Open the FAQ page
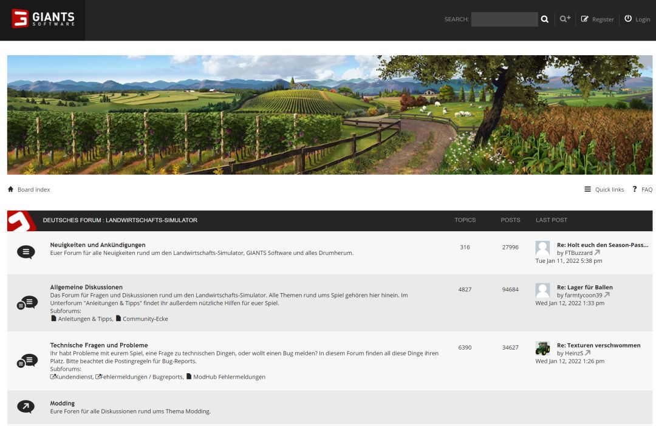The width and height of the screenshot is (656, 426). click(646, 189)
